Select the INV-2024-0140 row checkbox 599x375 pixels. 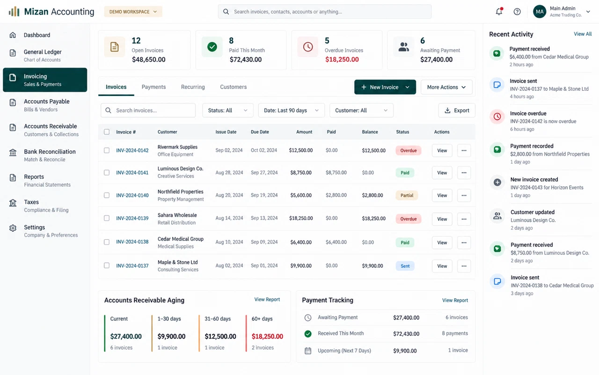coord(107,195)
